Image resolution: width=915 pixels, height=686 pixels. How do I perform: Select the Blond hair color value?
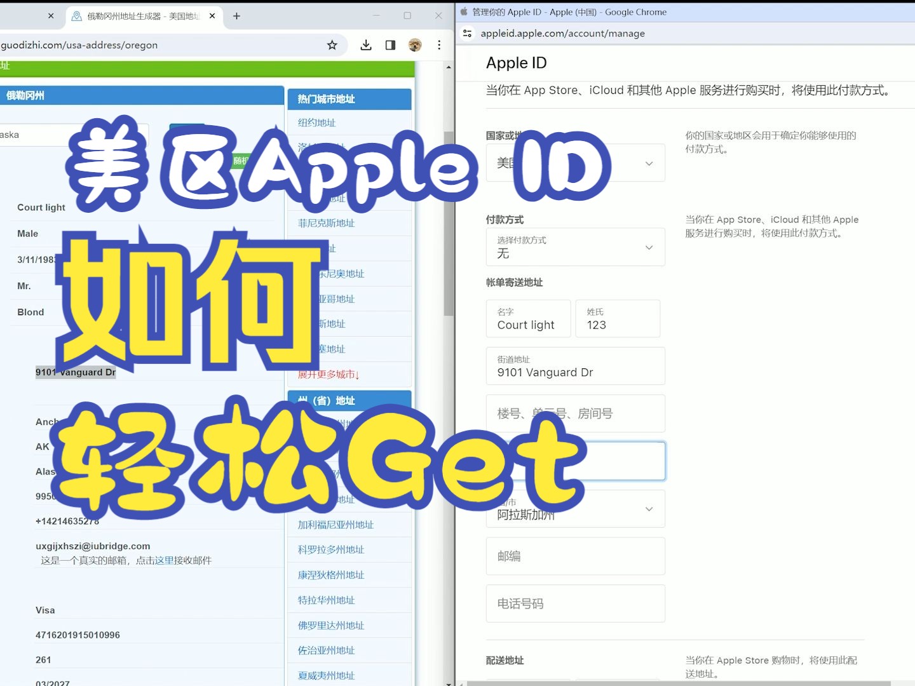click(30, 313)
